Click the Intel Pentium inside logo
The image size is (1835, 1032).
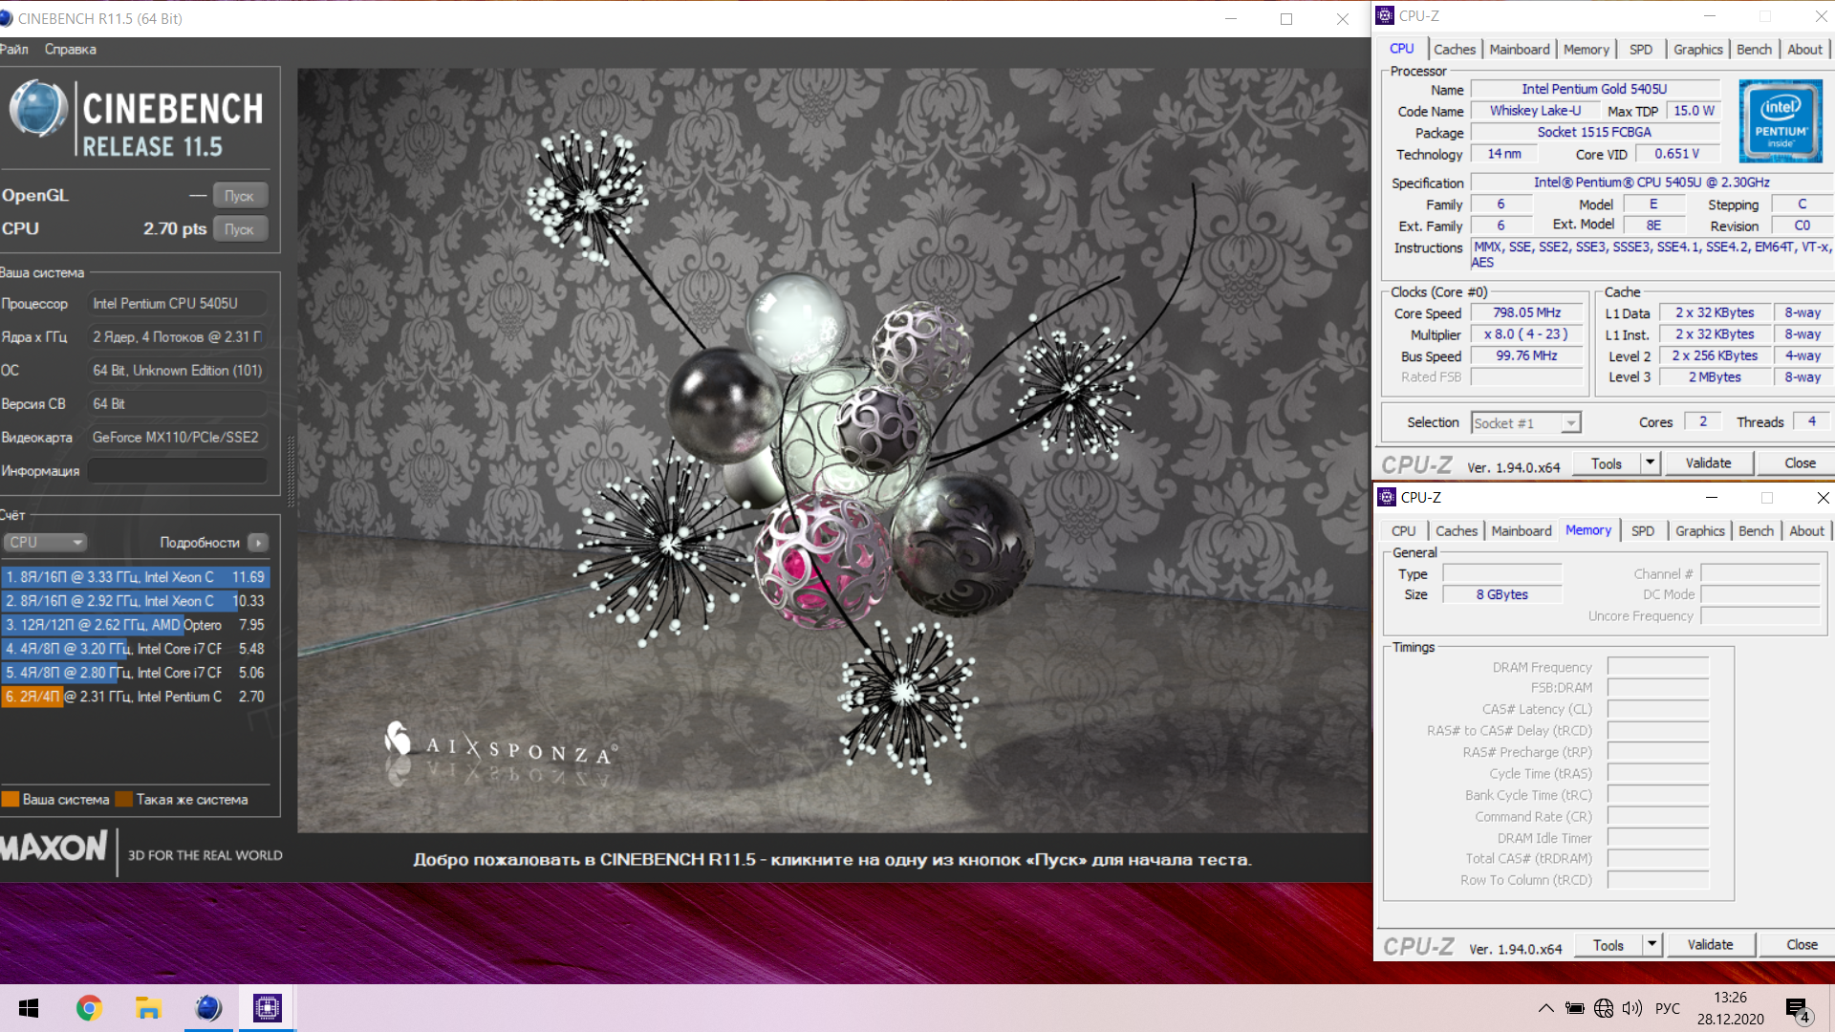coord(1781,121)
